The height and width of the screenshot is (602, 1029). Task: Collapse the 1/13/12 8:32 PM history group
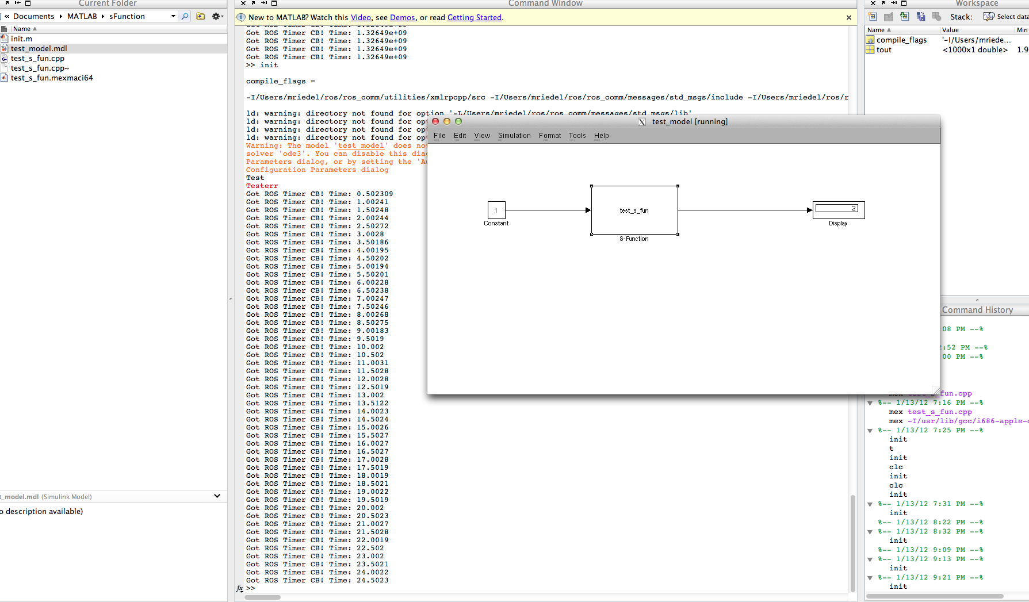point(870,531)
